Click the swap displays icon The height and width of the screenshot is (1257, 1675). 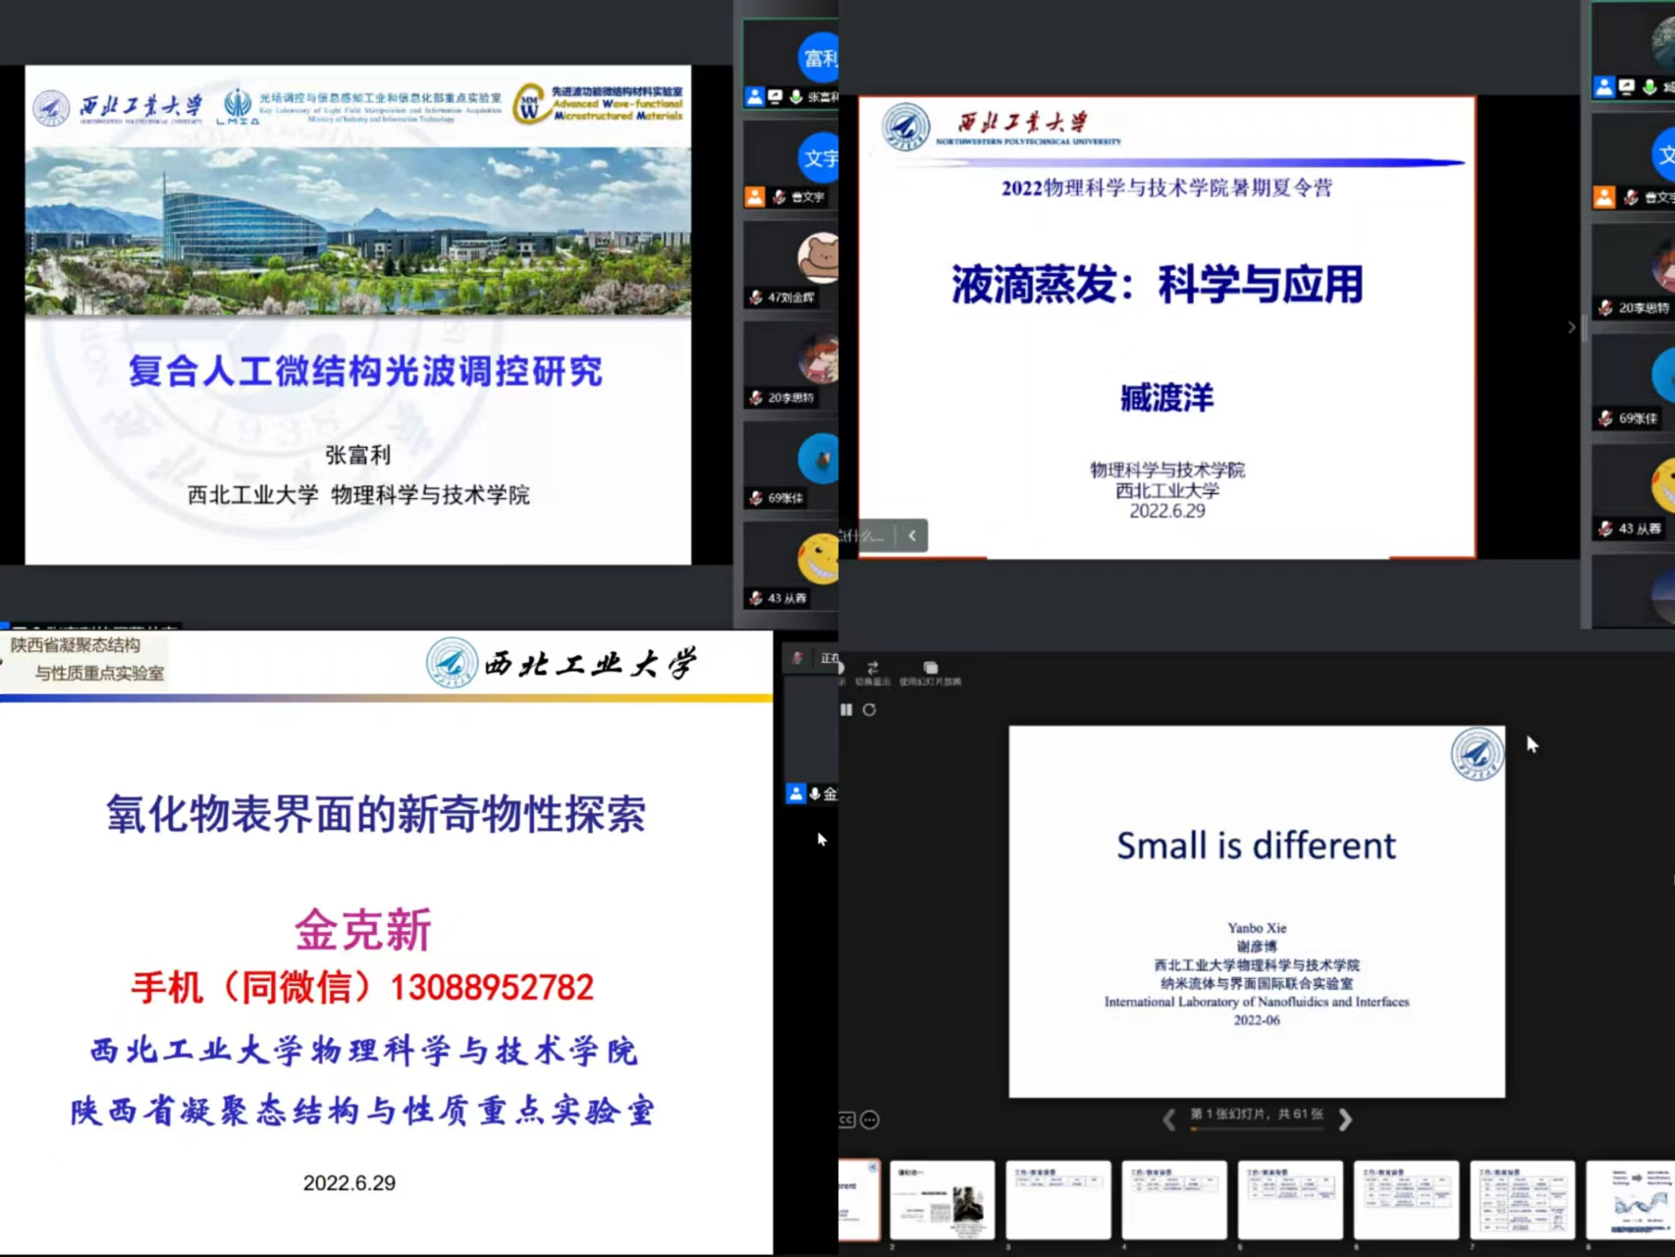[873, 669]
